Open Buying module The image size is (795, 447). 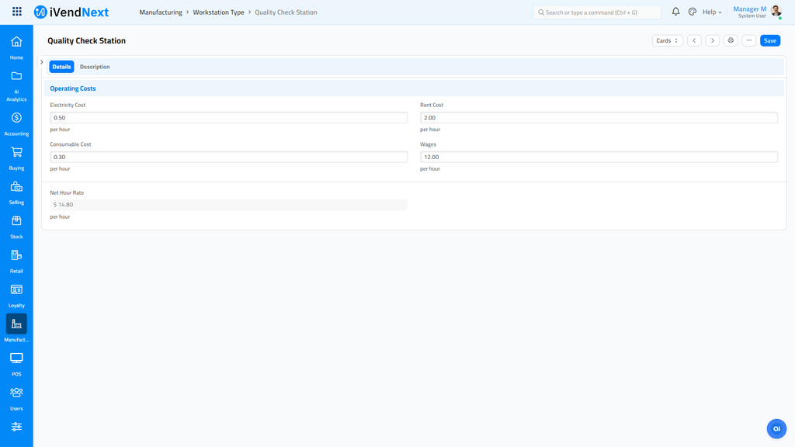click(x=16, y=158)
